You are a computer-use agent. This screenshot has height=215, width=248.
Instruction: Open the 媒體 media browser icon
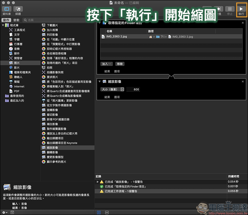pyautogui.click(x=18, y=9)
